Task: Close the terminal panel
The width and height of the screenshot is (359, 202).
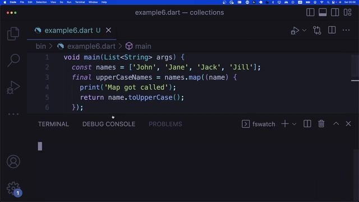Action: (x=348, y=123)
